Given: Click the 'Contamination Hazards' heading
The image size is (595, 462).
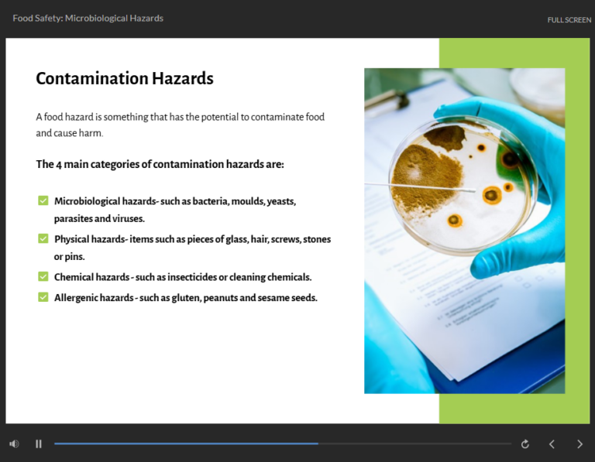Looking at the screenshot, I should (125, 78).
